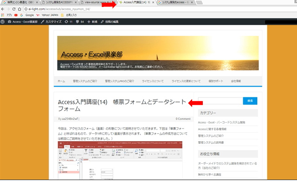
Task: Close the Access入門講座(14) tab
Action: (153, 2)
